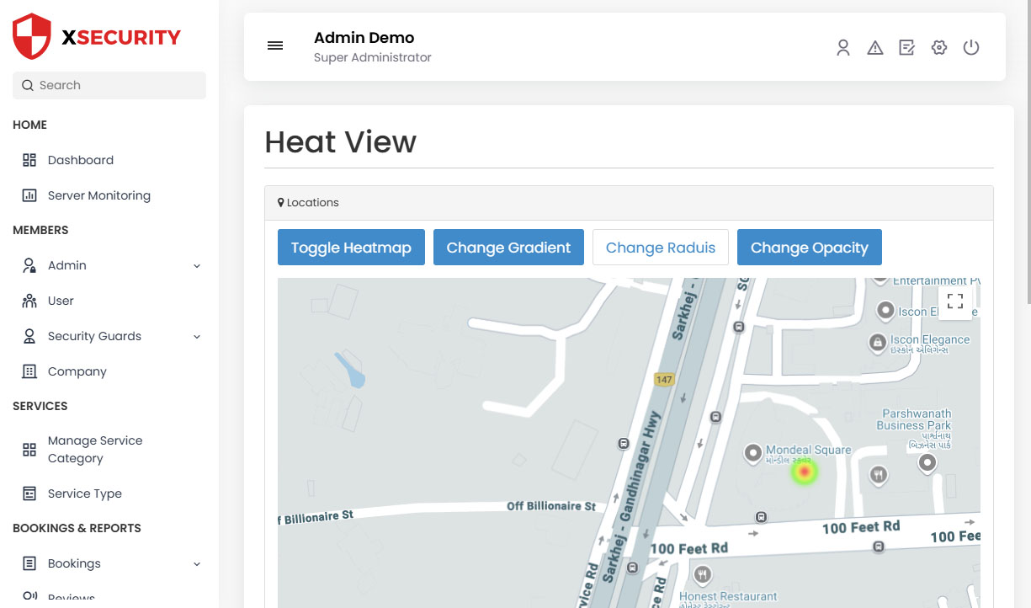1031x608 pixels.
Task: Click the Parshwanath Business Park pin
Action: pos(927,463)
